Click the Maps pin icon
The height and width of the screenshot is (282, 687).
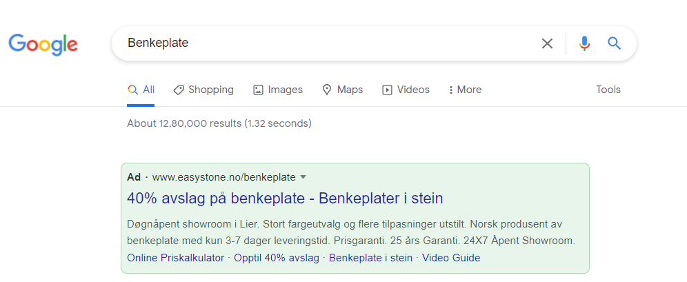[x=326, y=90]
